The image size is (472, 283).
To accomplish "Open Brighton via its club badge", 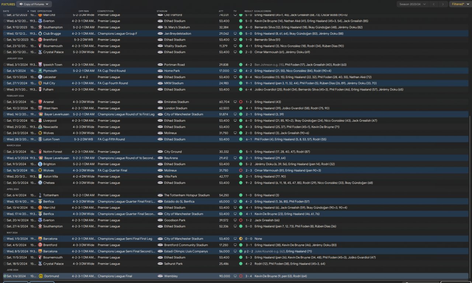I will (x=40, y=164).
